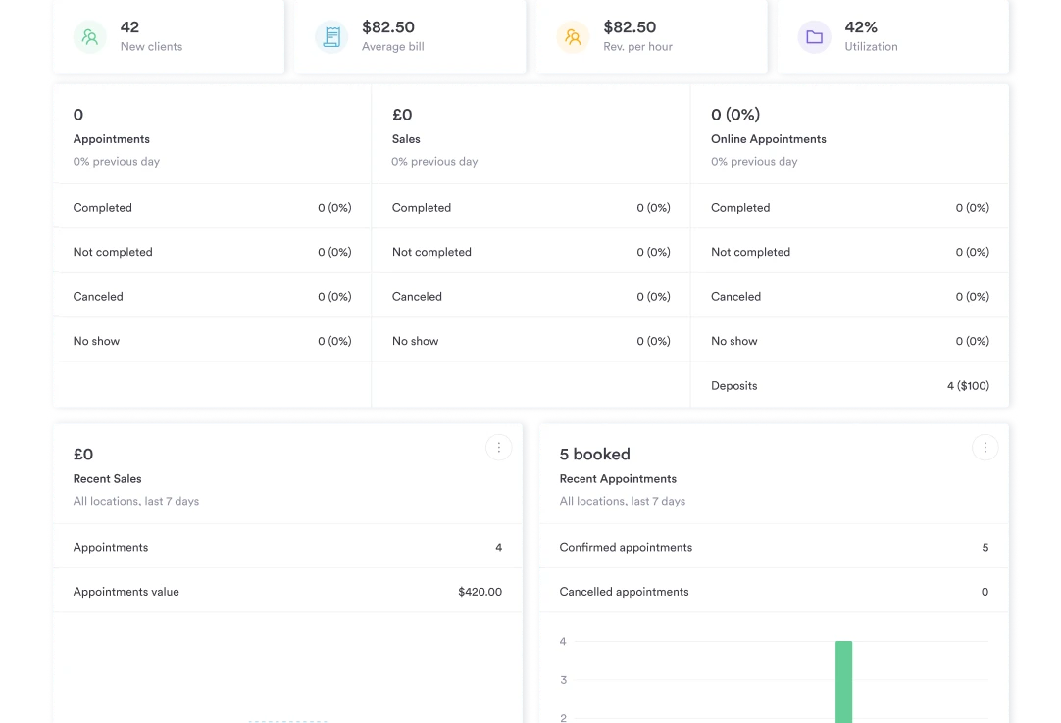Click the blue Average bill receipt icon
Image resolution: width=1061 pixels, height=723 pixels.
tap(331, 37)
